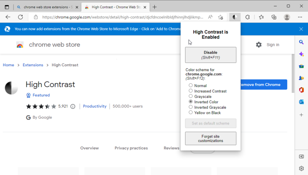Select the Inverted Color scheme

point(191,101)
